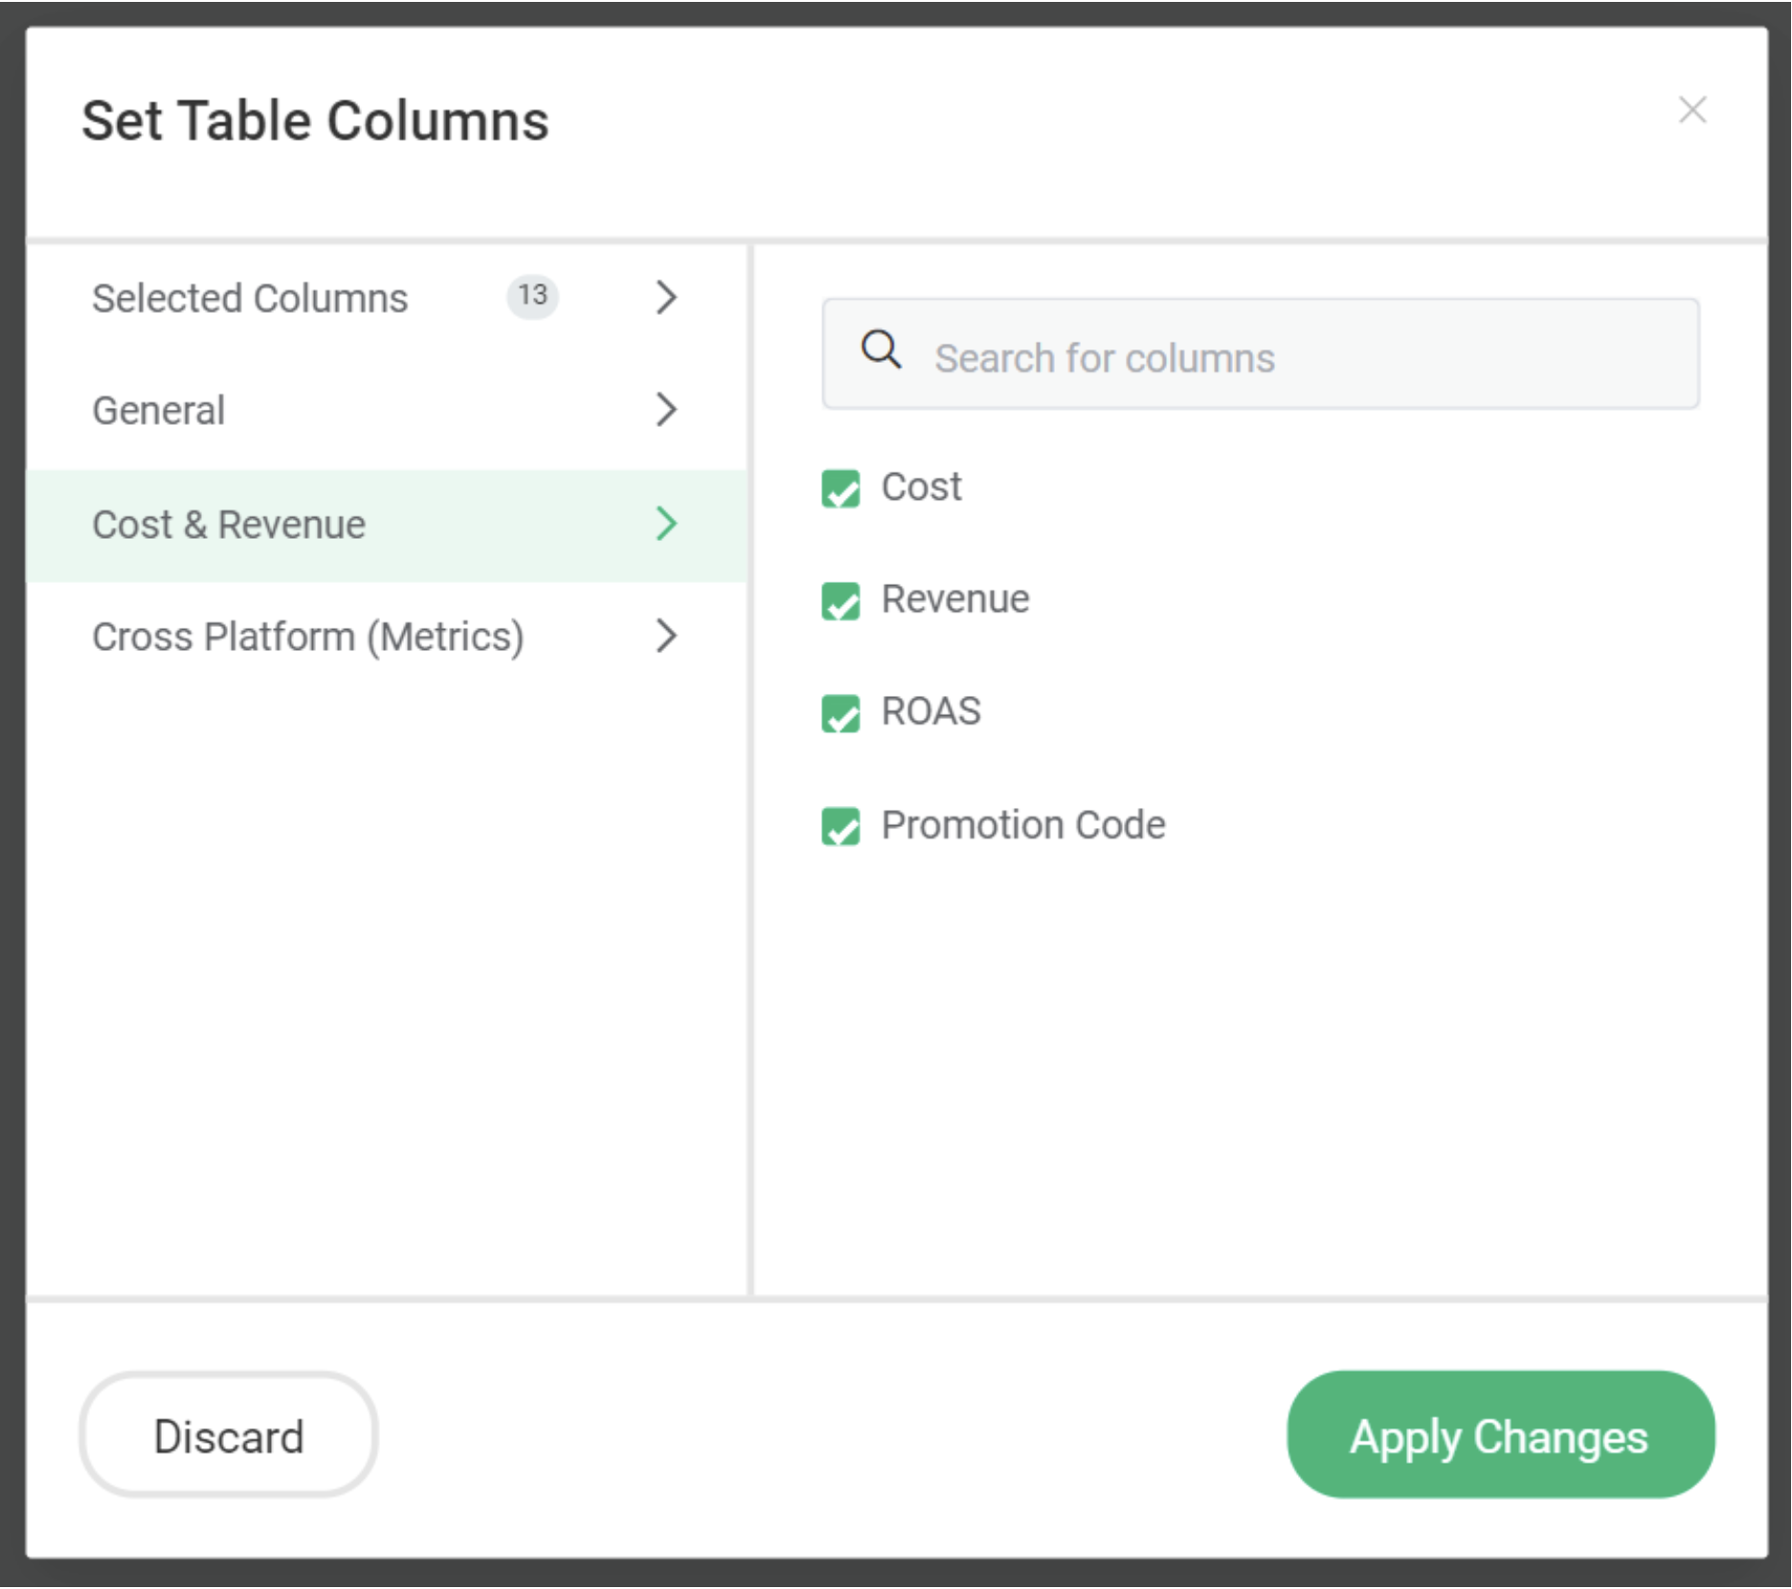Viewport: 1792px width, 1589px height.
Task: Click the Promotion Code label text
Action: [x=1022, y=825]
